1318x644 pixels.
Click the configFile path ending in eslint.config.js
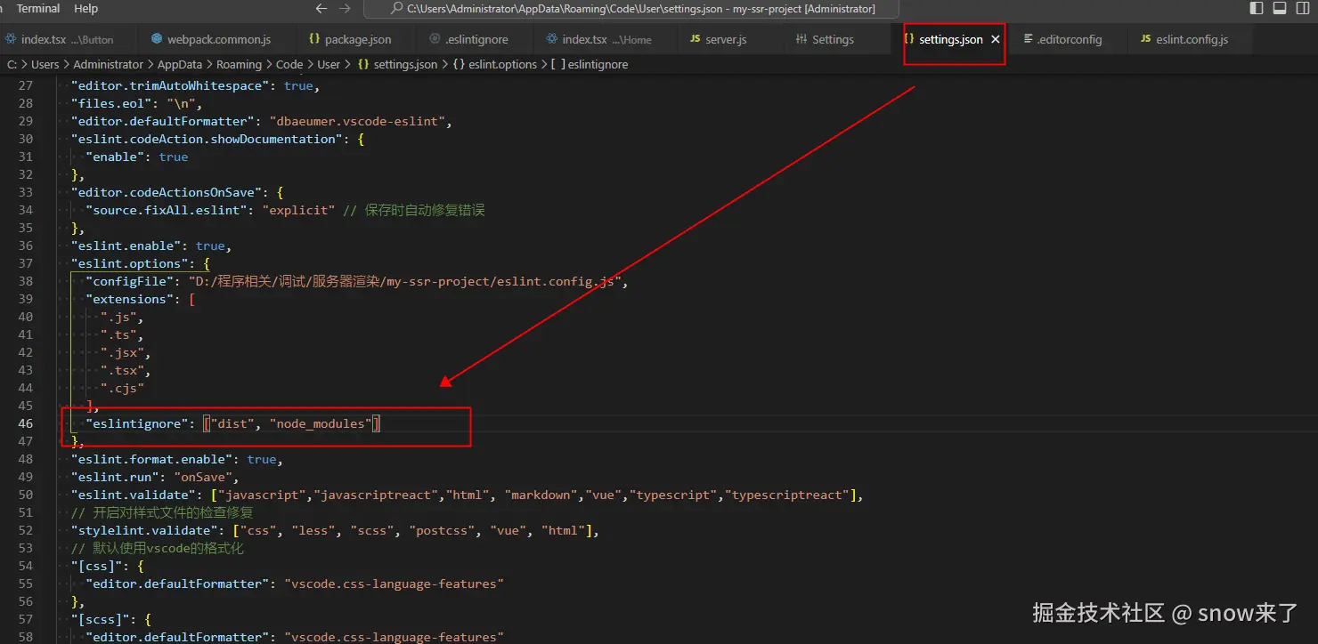404,281
